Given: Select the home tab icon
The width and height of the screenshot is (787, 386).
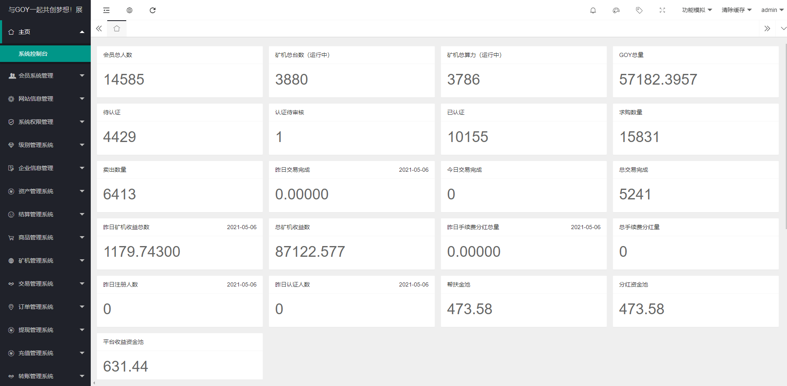Looking at the screenshot, I should pos(117,28).
